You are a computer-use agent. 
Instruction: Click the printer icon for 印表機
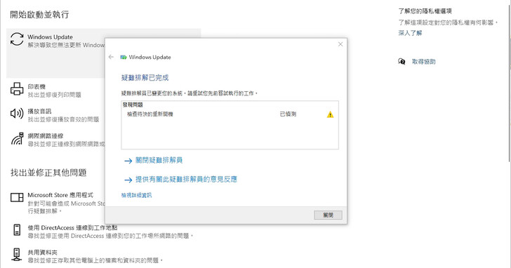click(17, 88)
